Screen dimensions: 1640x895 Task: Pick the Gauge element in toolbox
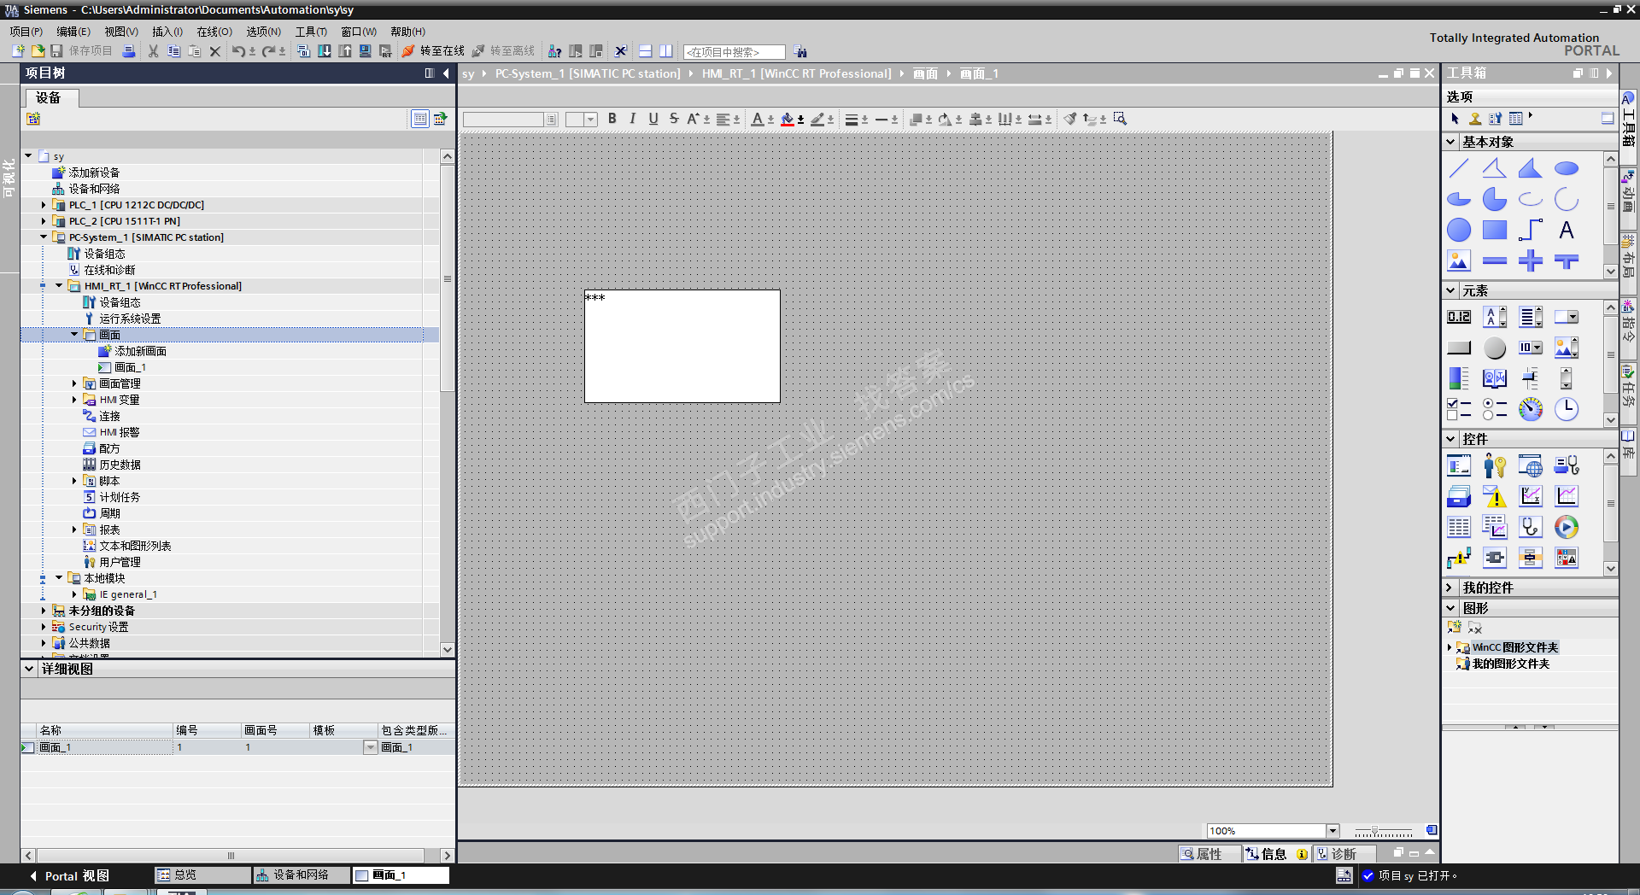point(1530,409)
